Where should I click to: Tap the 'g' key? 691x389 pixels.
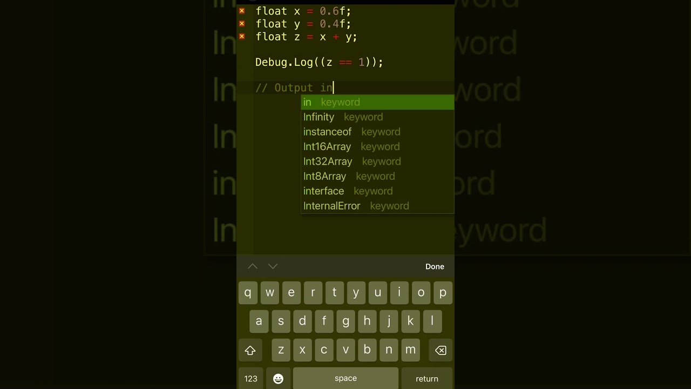pos(345,321)
